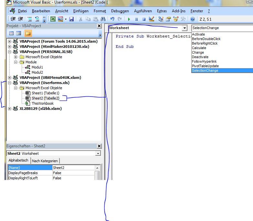This screenshot has height=221, width=253.
Task: Select Modul2 in project tree
Action: point(37,72)
